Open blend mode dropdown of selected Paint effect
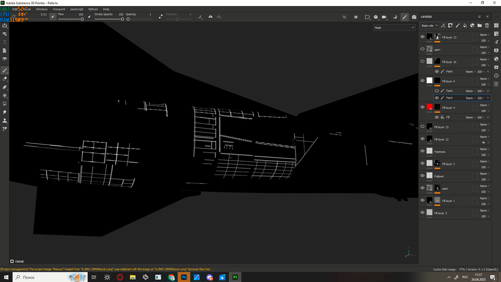501x282 pixels. (x=470, y=98)
